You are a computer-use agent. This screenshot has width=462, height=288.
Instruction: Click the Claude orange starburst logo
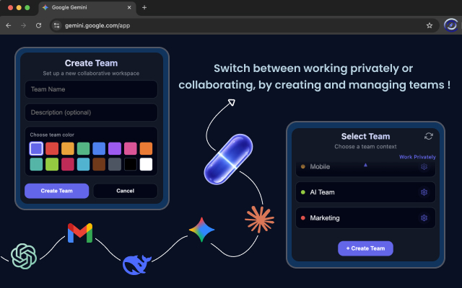click(x=260, y=219)
